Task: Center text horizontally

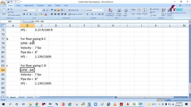Action: (55, 14)
